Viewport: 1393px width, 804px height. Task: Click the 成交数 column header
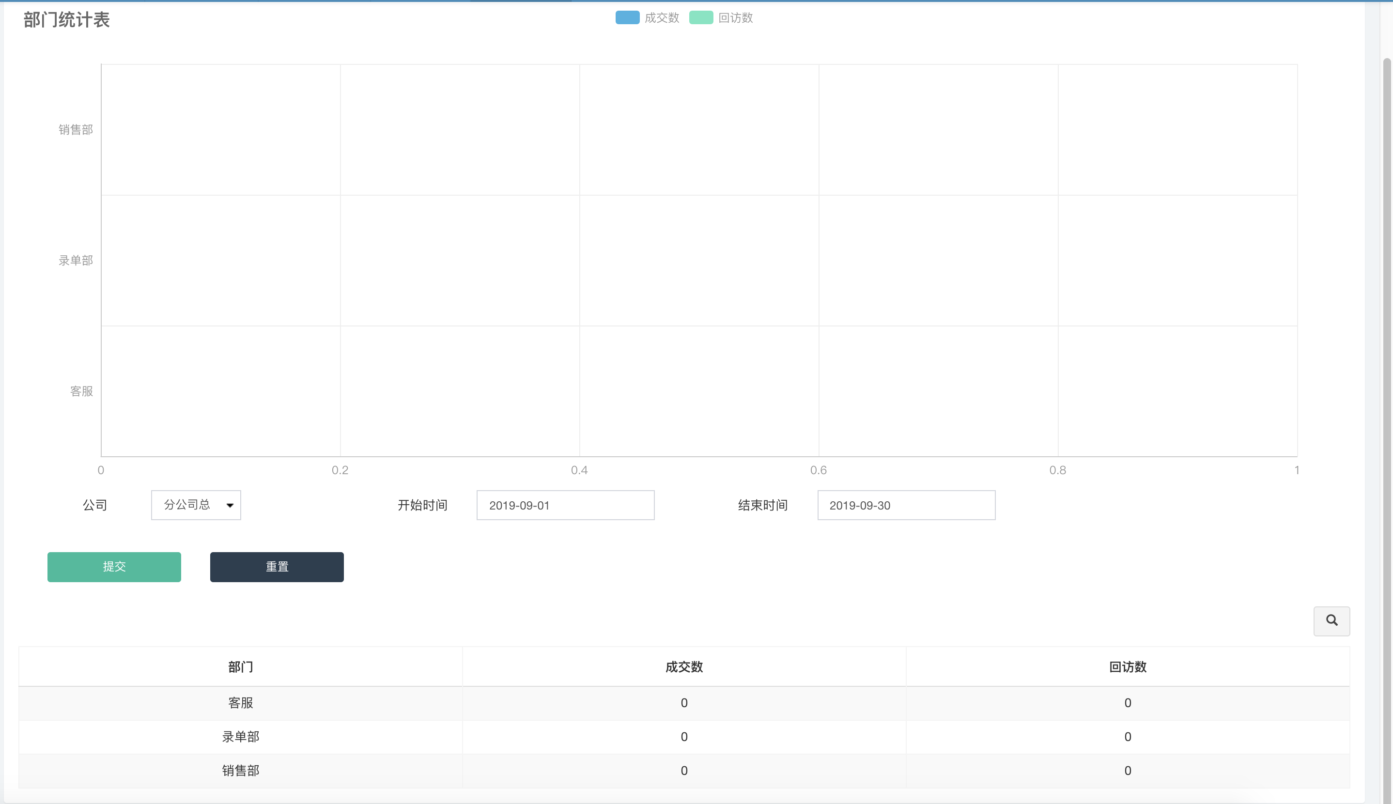coord(684,666)
